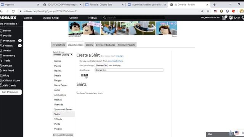The height and width of the screenshot is (137, 244).
Task: Open the Blog sidebar icon
Action: 1,75
